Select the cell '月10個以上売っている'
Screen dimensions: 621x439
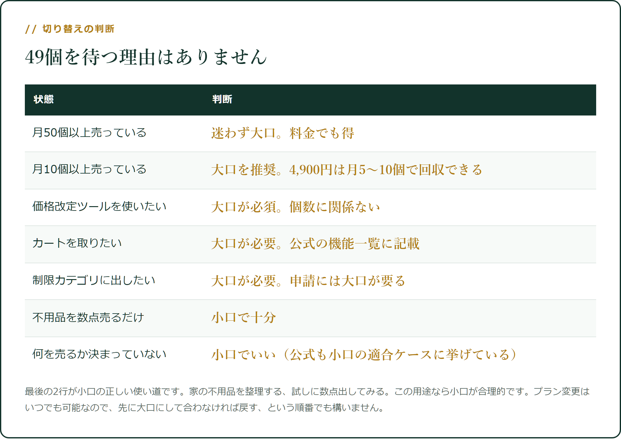coord(114,170)
